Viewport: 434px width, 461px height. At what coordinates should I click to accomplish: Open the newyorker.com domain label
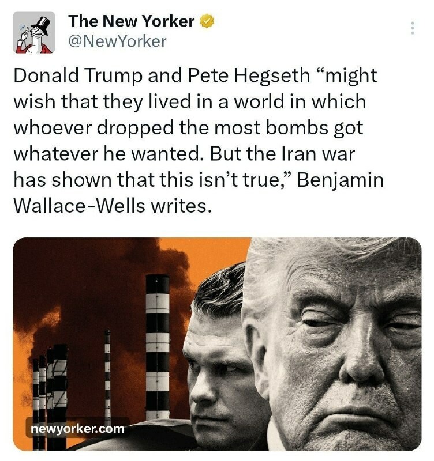point(77,428)
